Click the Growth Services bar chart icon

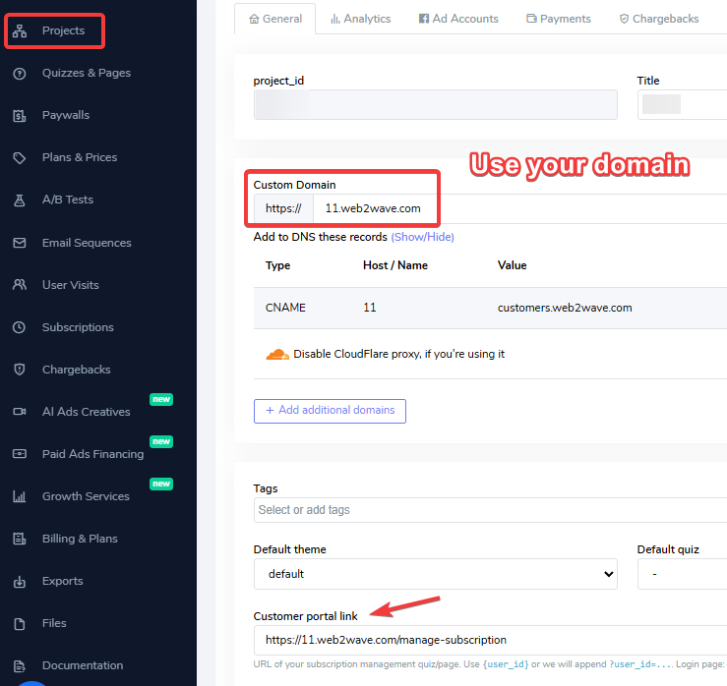click(20, 496)
